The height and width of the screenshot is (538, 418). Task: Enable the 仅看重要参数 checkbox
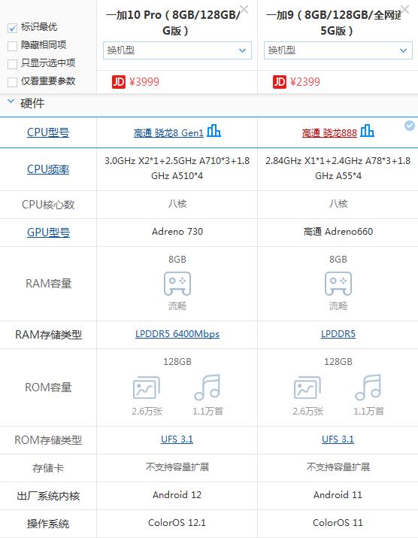click(x=12, y=82)
